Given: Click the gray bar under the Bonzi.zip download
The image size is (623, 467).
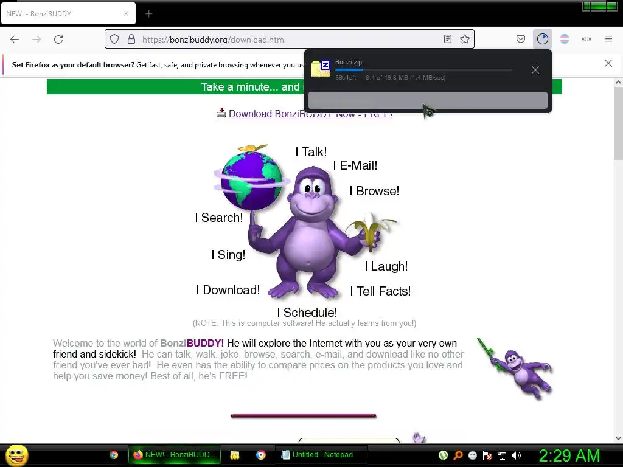Looking at the screenshot, I should click(x=428, y=100).
